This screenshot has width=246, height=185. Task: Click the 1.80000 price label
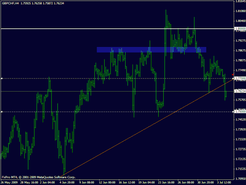point(240,29)
